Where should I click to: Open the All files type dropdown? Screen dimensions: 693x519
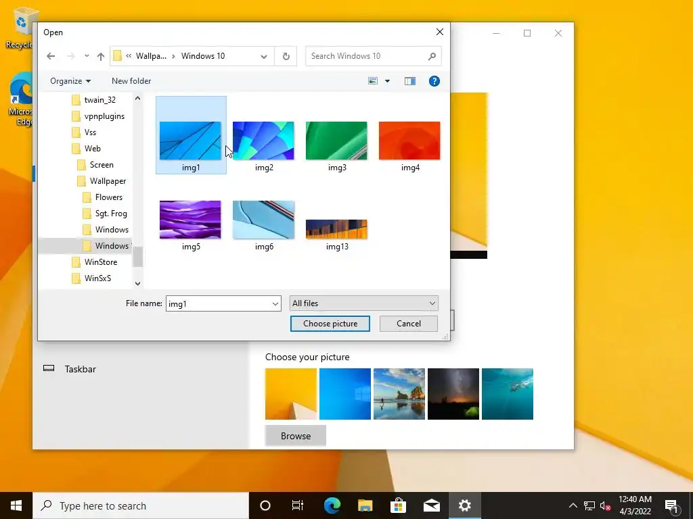pyautogui.click(x=363, y=303)
